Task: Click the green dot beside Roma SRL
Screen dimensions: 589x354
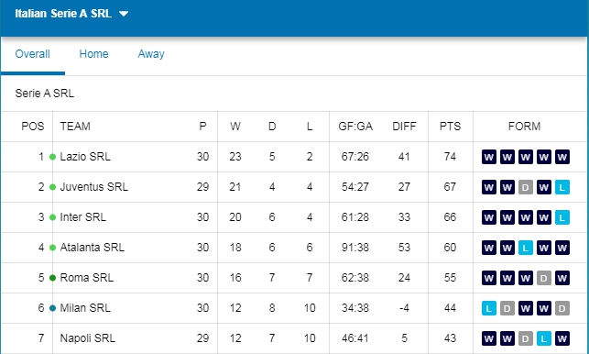Action: tap(52, 278)
